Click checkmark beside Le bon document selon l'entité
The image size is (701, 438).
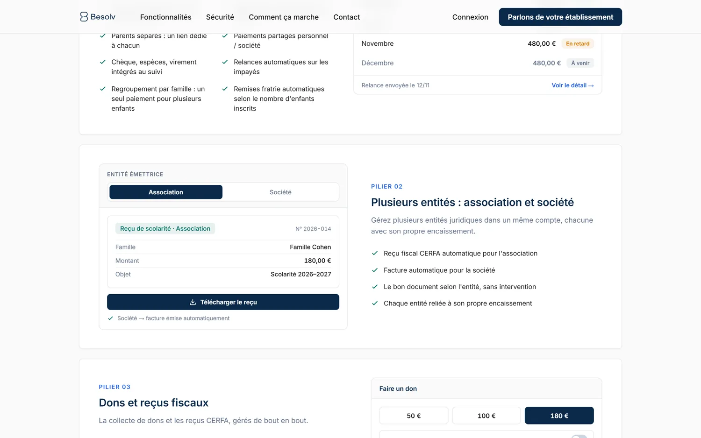(x=375, y=287)
